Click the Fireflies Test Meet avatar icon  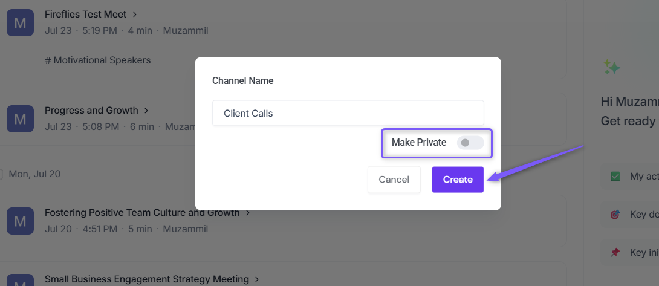pyautogui.click(x=20, y=23)
